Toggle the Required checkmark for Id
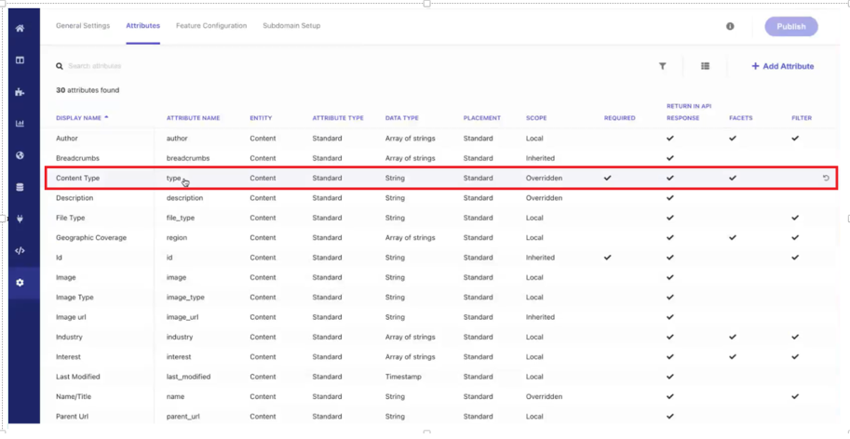The height and width of the screenshot is (439, 850). [x=608, y=257]
